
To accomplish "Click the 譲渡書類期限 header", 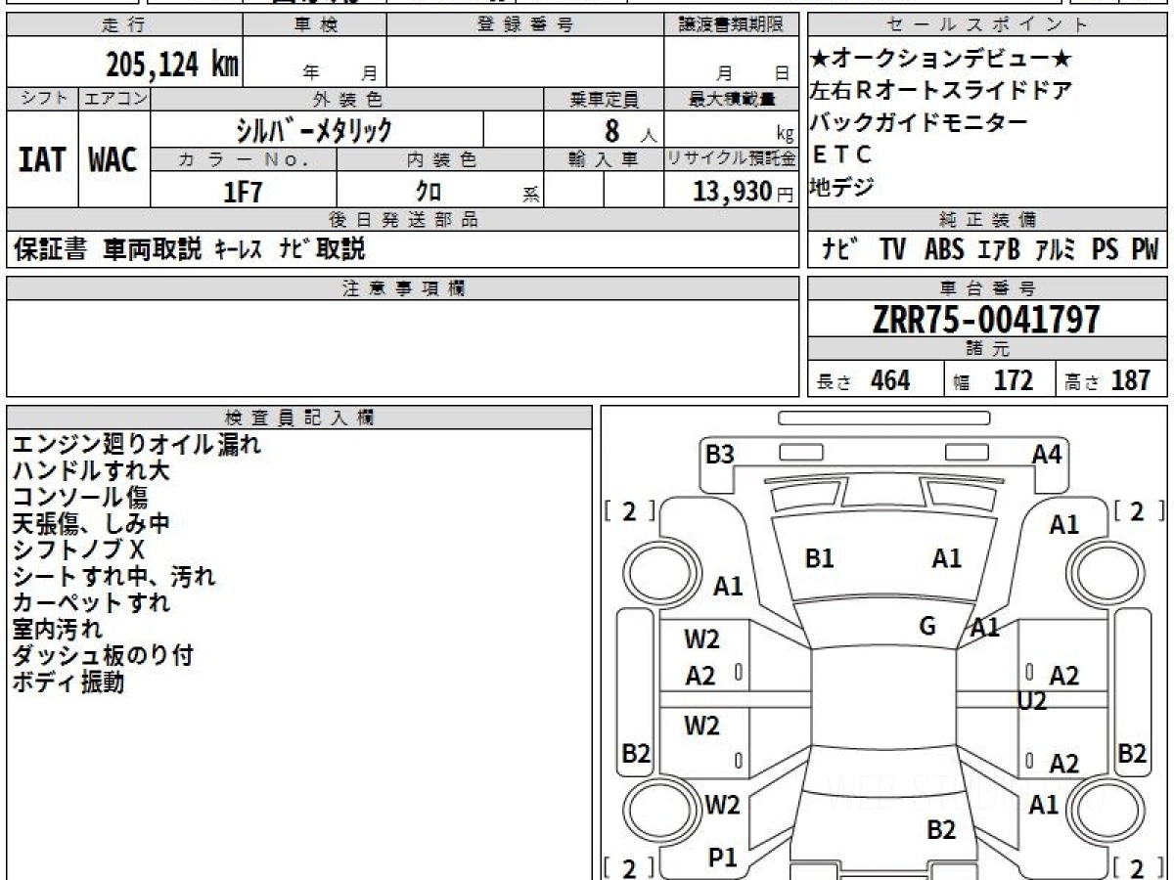I will pyautogui.click(x=731, y=25).
